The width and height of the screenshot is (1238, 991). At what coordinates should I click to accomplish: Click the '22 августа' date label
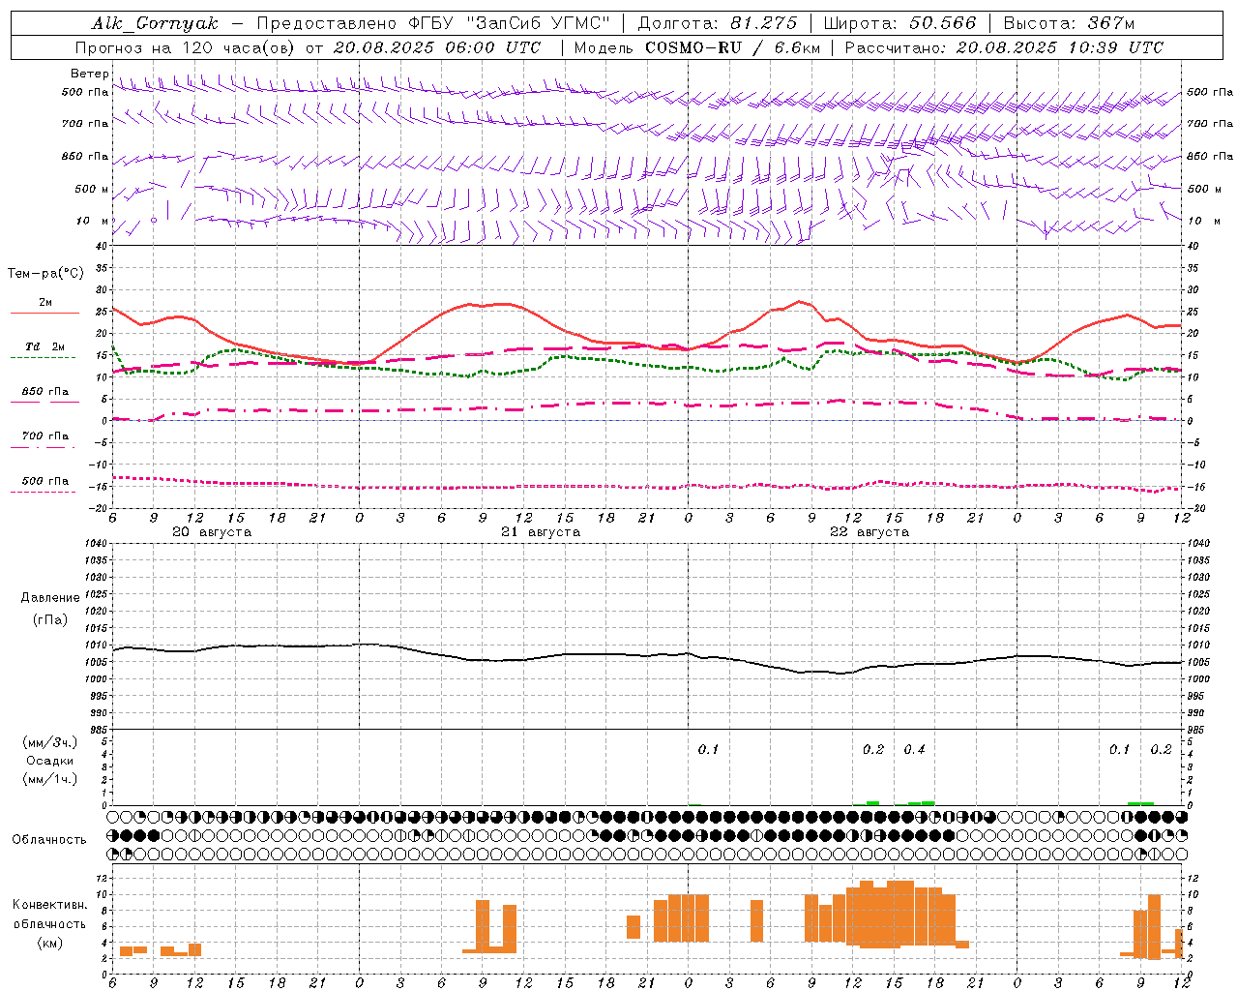coord(870,532)
